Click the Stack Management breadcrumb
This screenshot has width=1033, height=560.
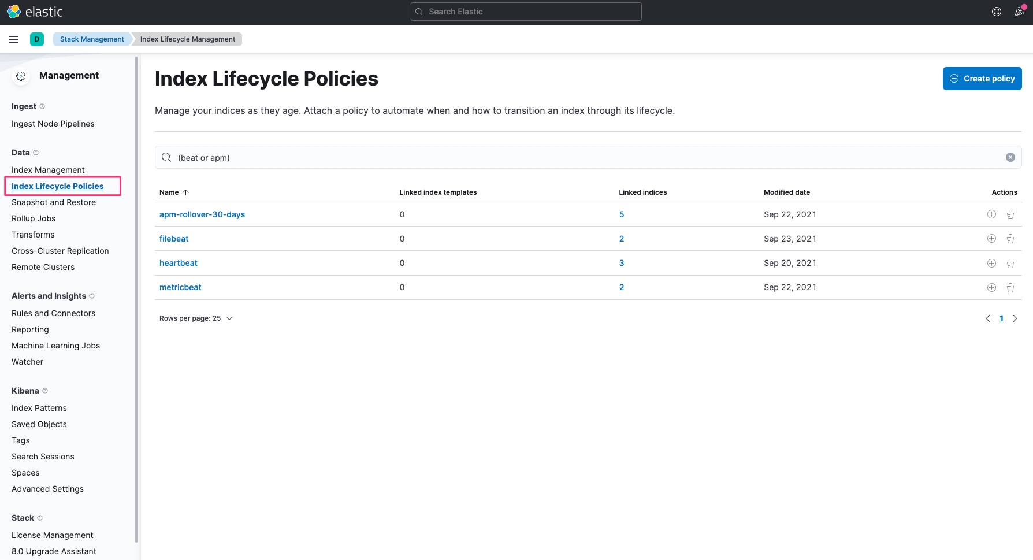(92, 39)
